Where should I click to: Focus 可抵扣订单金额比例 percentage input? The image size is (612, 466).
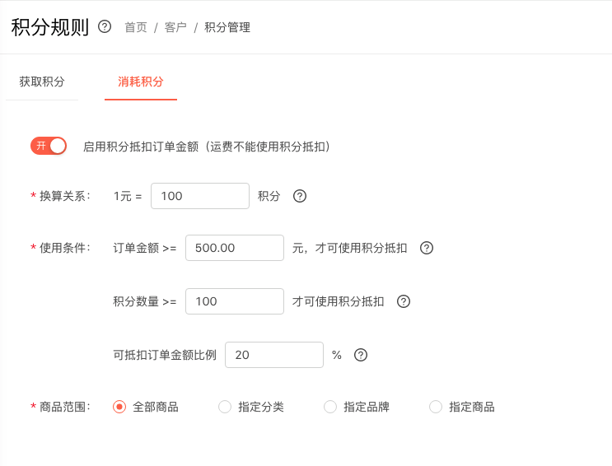click(274, 355)
